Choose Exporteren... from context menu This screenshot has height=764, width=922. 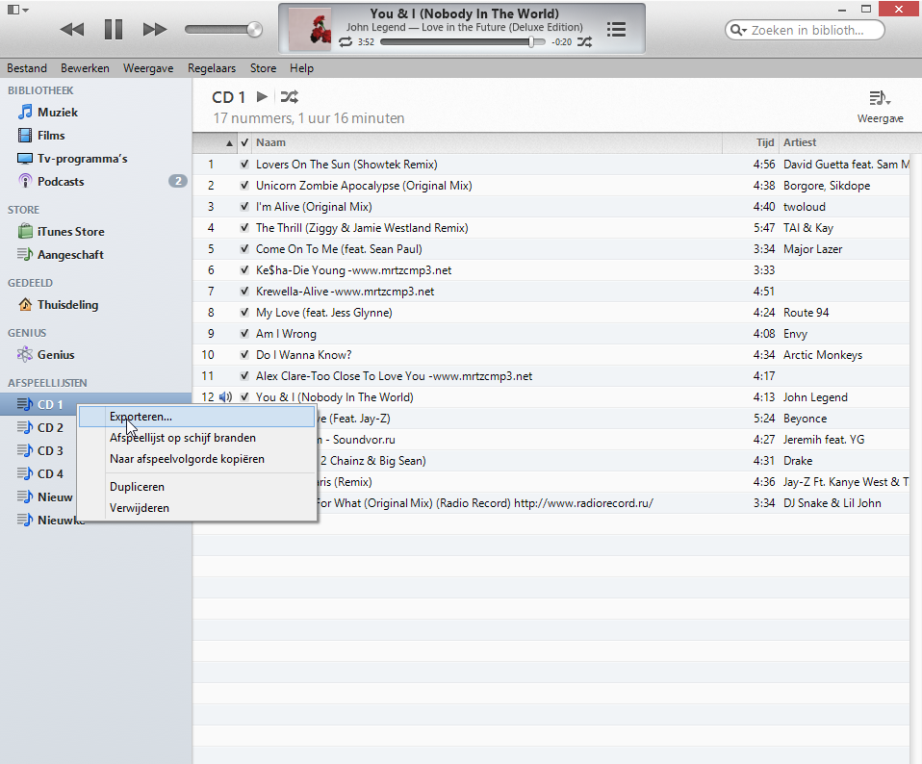(x=197, y=417)
